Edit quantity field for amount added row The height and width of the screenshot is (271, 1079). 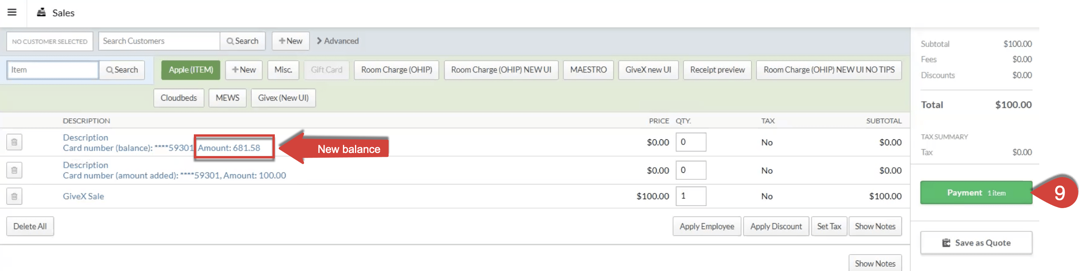pyautogui.click(x=691, y=170)
